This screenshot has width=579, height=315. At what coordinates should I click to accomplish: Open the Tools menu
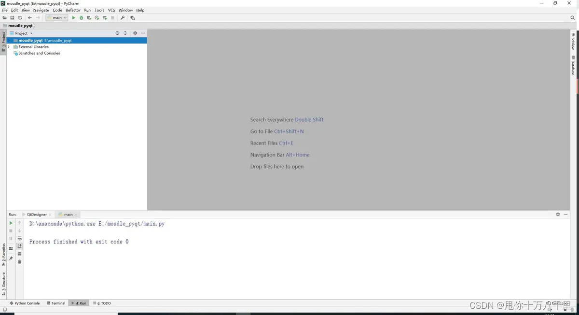(x=99, y=10)
